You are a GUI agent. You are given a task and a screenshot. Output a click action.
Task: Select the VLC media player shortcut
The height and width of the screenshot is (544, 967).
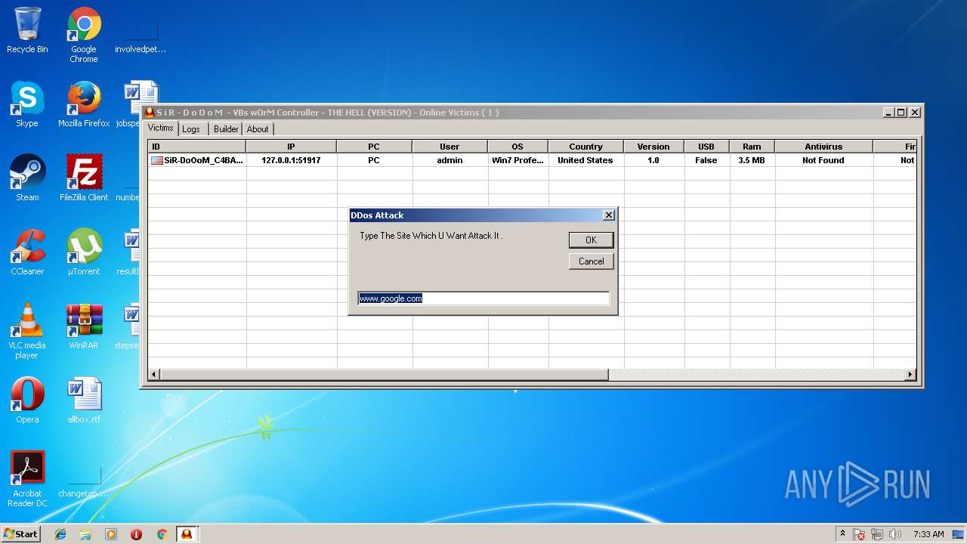(27, 332)
